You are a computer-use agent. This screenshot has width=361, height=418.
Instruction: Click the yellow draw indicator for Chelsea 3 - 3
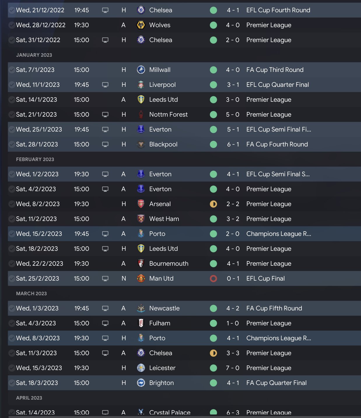(213, 353)
